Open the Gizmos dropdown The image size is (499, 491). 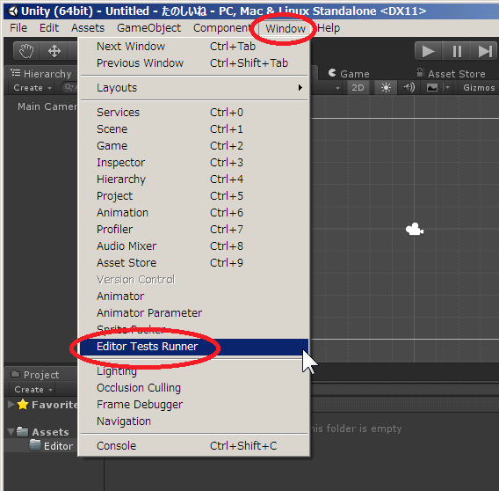click(479, 88)
